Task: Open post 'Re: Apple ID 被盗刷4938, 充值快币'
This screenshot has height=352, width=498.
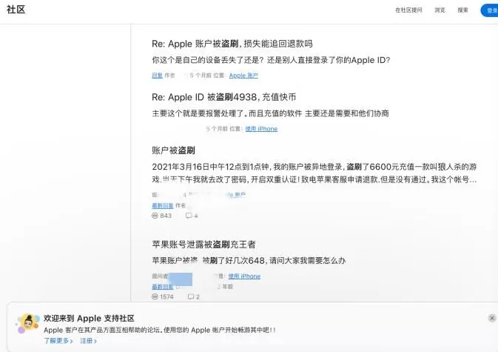Action: click(224, 97)
